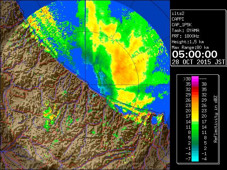This screenshot has height=170, width=227.
Task: Click the orange 26 dBZ legend swatch
Action: [195, 100]
